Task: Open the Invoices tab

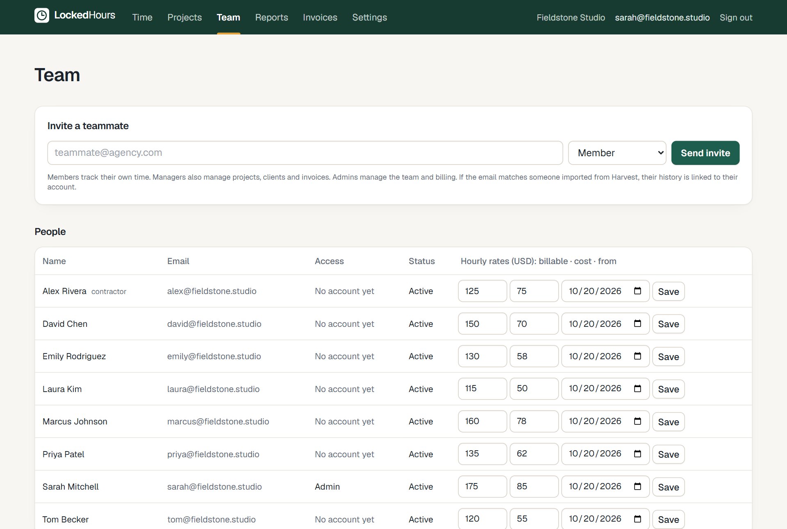Action: pos(320,17)
